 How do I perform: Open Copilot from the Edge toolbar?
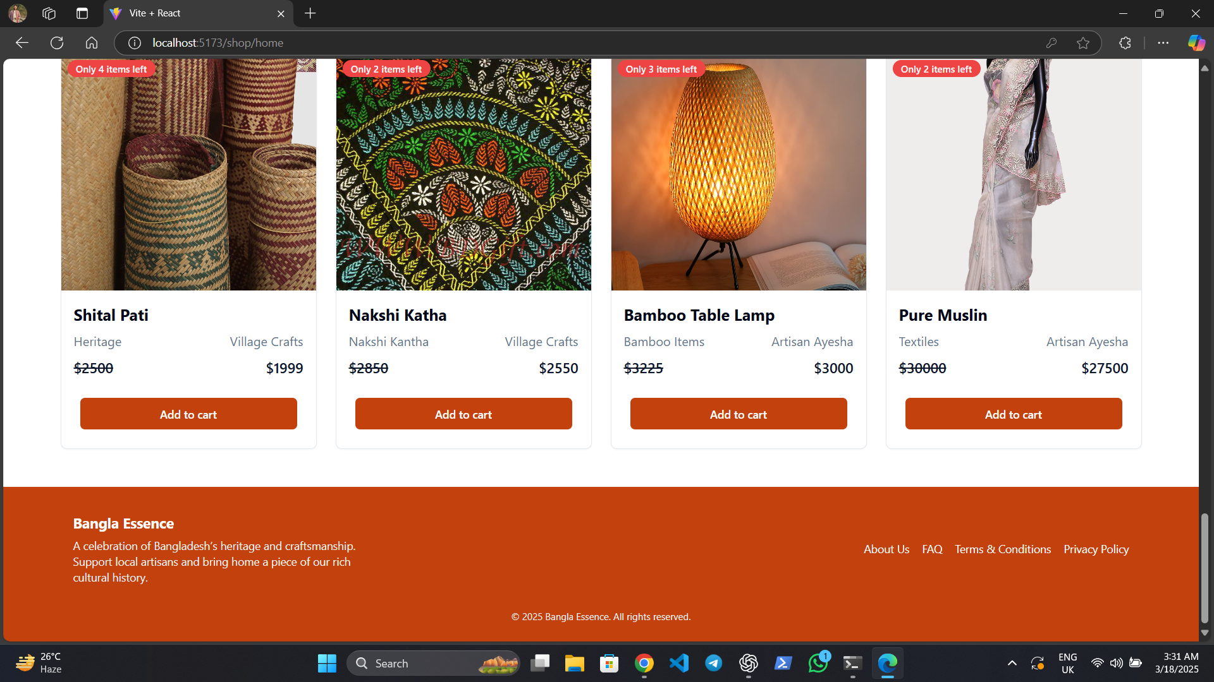[x=1197, y=43]
